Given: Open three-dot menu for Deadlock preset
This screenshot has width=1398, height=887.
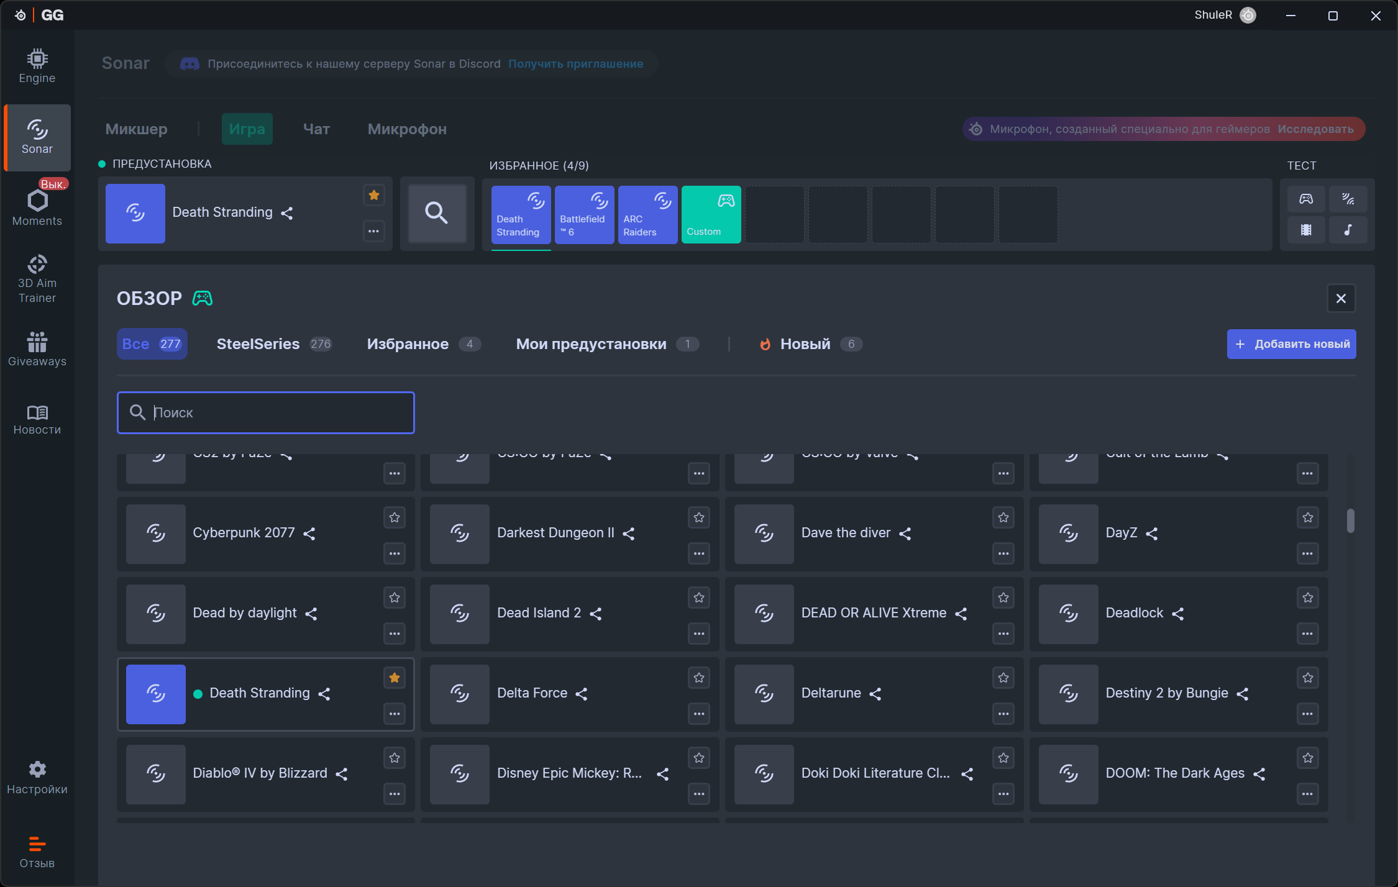Looking at the screenshot, I should (x=1307, y=634).
